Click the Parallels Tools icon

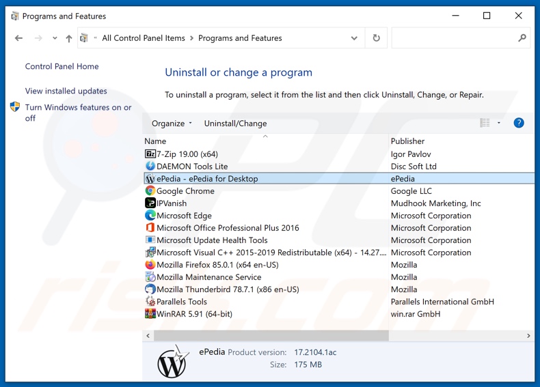(150, 302)
